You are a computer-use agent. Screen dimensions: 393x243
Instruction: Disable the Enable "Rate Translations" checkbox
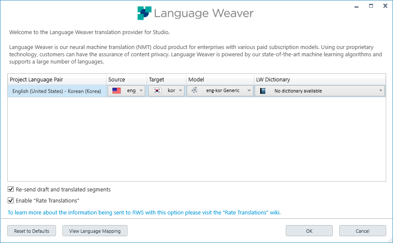pos(11,200)
